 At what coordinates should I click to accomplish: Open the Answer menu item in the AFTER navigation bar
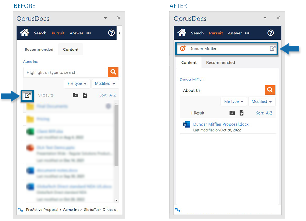[x=235, y=33]
